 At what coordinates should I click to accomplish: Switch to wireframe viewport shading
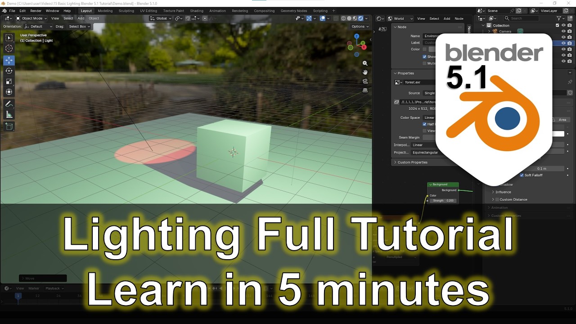343,18
